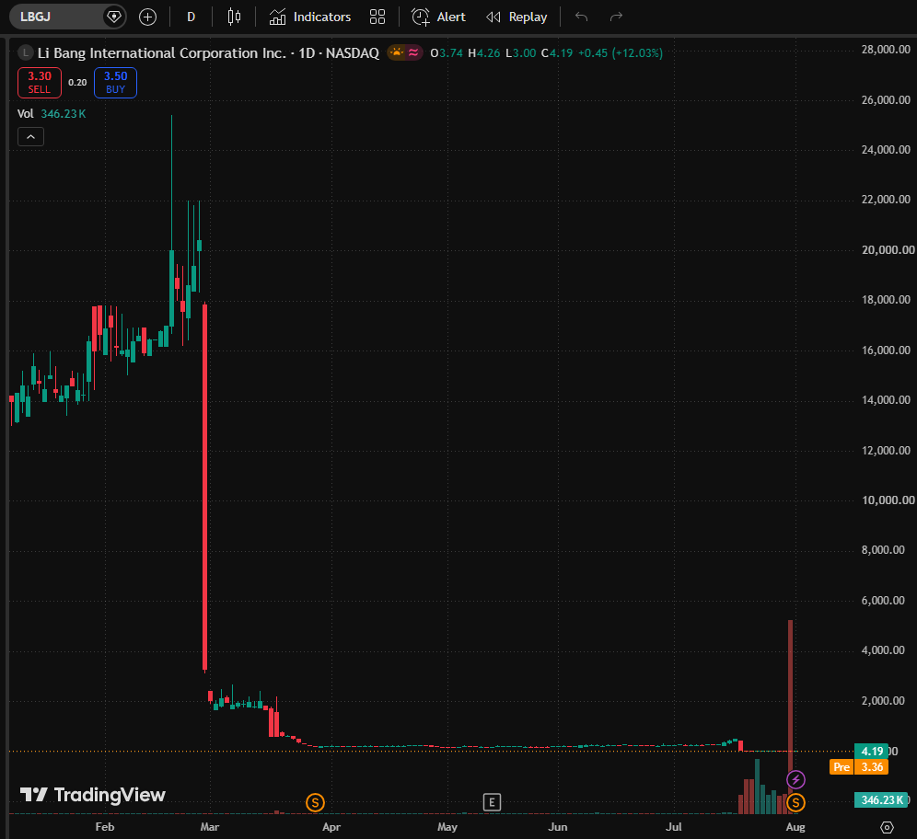Click the 20,000.00 price axis label
Image resolution: width=917 pixels, height=839 pixels.
click(x=888, y=250)
